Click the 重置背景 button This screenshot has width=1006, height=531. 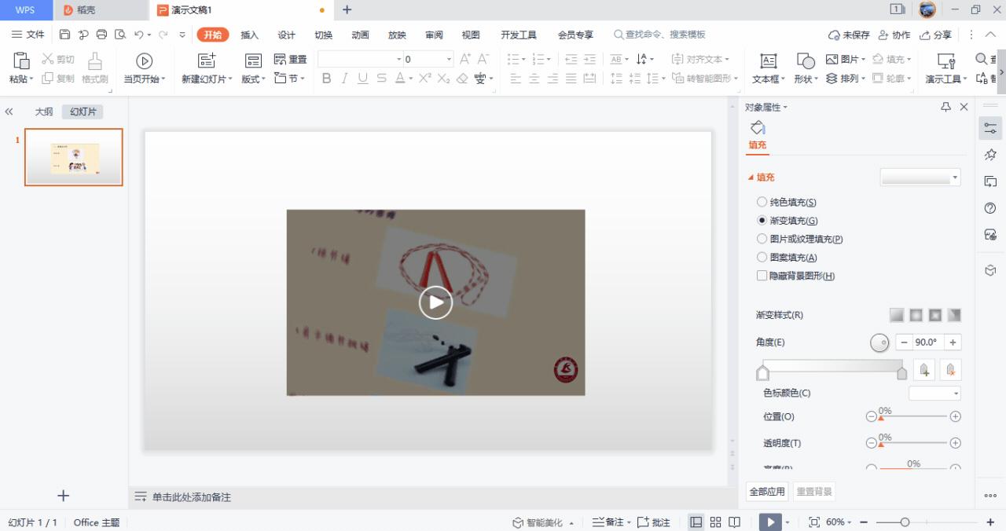coord(814,490)
